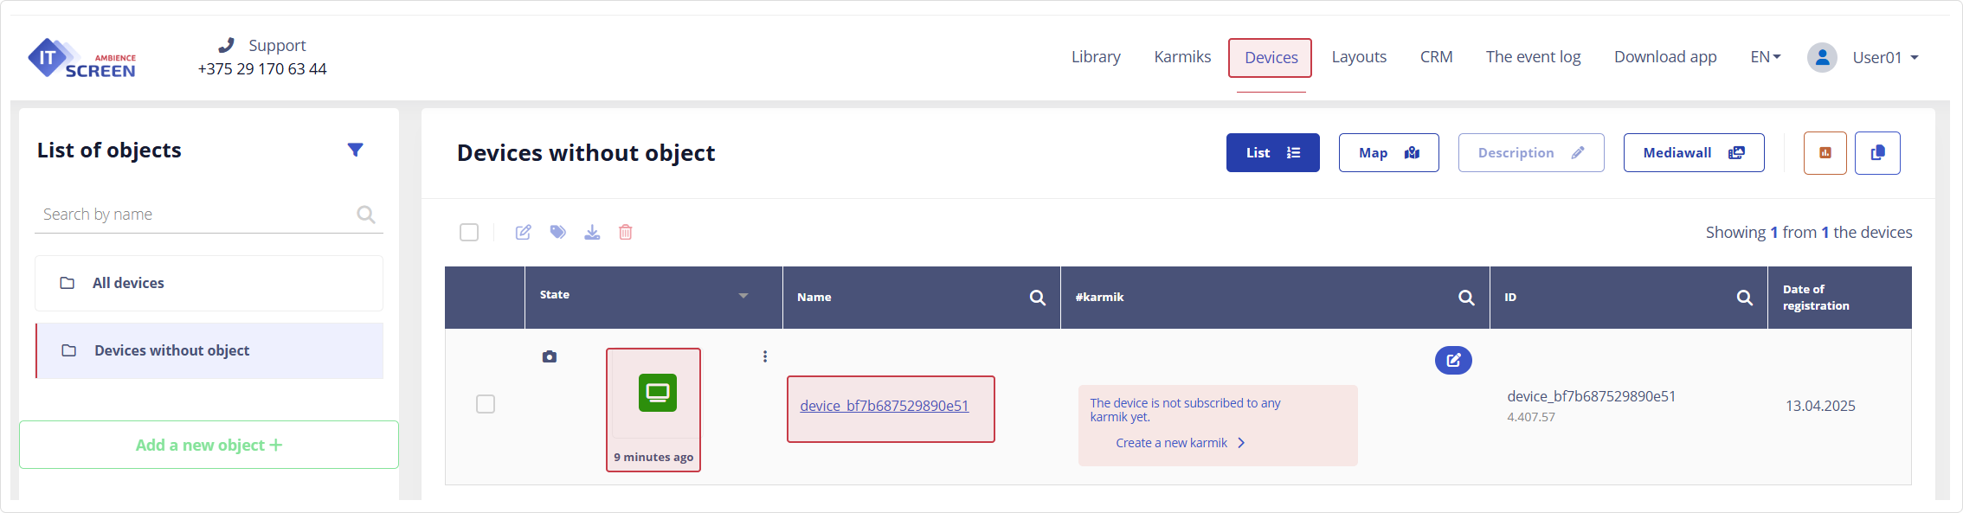Click the camera screenshot icon in device row
Image resolution: width=1963 pixels, height=513 pixels.
[550, 356]
